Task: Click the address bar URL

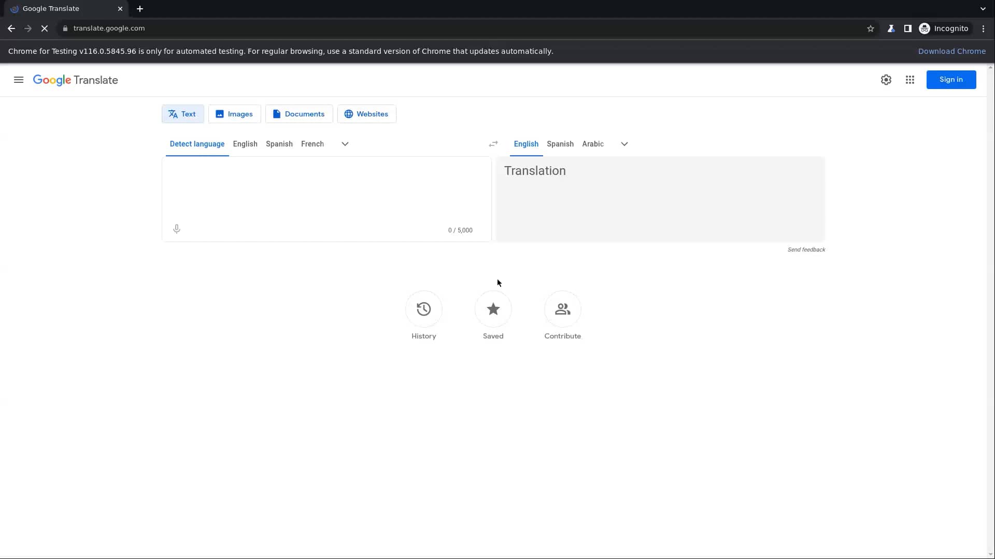Action: [109, 28]
